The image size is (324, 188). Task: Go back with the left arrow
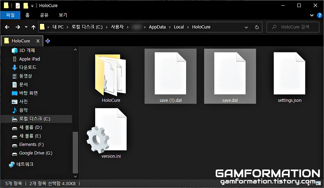(7, 27)
